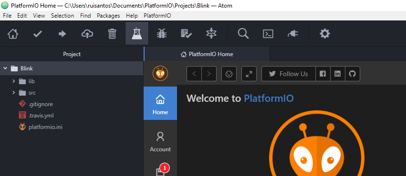Open the LinkedIn icon link
Viewport: 406px width, 176px height.
tap(338, 74)
